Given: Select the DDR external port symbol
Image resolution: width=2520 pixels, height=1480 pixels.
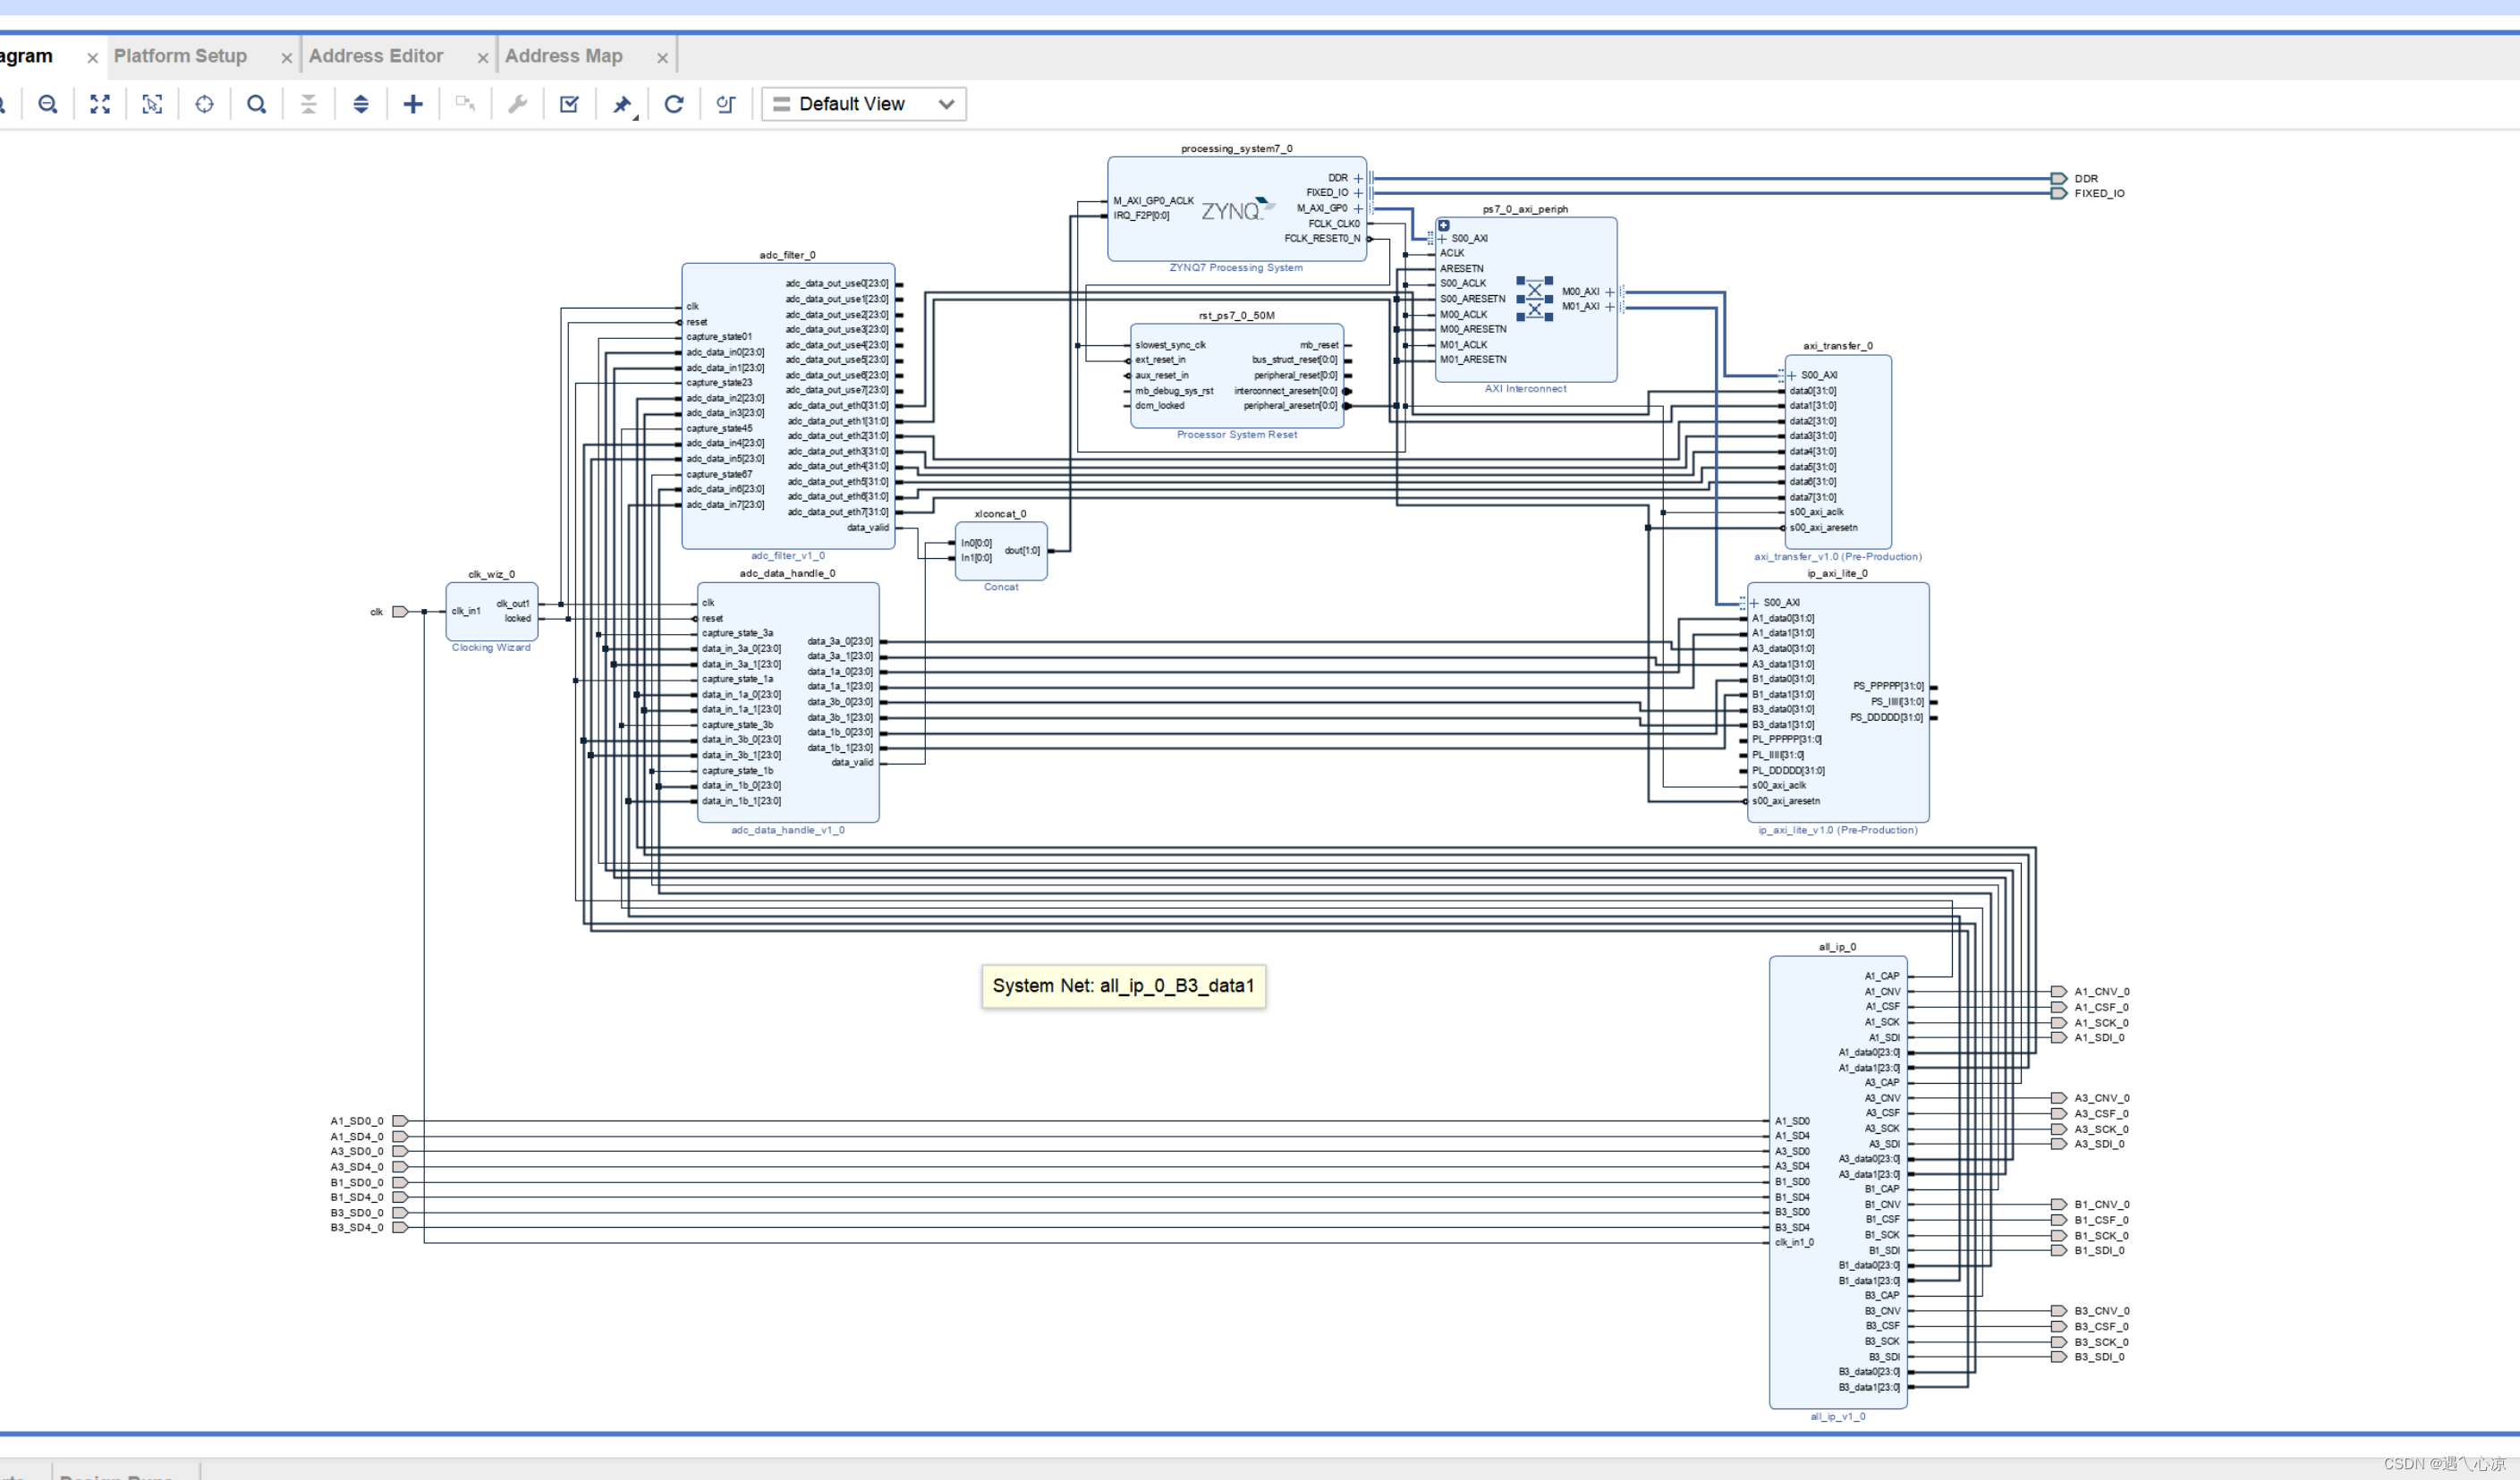Looking at the screenshot, I should point(2059,179).
